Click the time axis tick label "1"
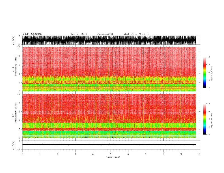The width and height of the screenshot is (224, 173). pos(40,154)
